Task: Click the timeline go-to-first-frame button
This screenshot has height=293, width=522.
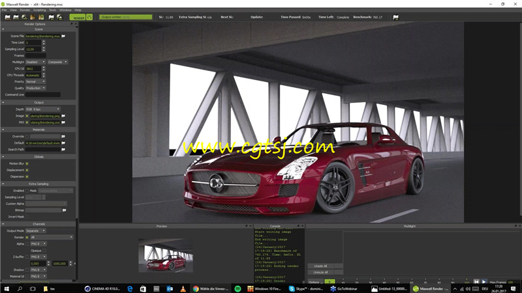Action: tap(476, 281)
